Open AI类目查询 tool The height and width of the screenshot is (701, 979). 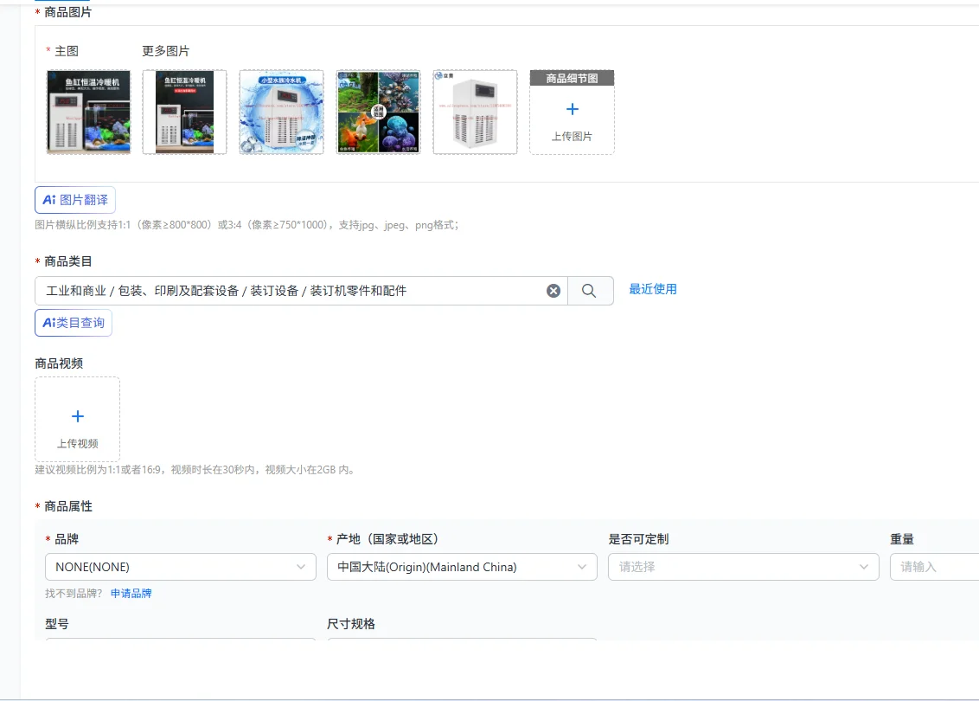click(x=73, y=323)
